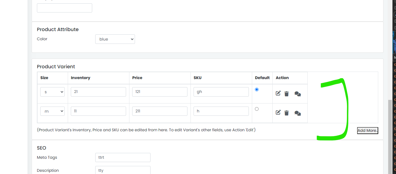Image resolution: width=396 pixels, height=174 pixels.
Task: Select Default radio for size s variant
Action: coord(257,89)
